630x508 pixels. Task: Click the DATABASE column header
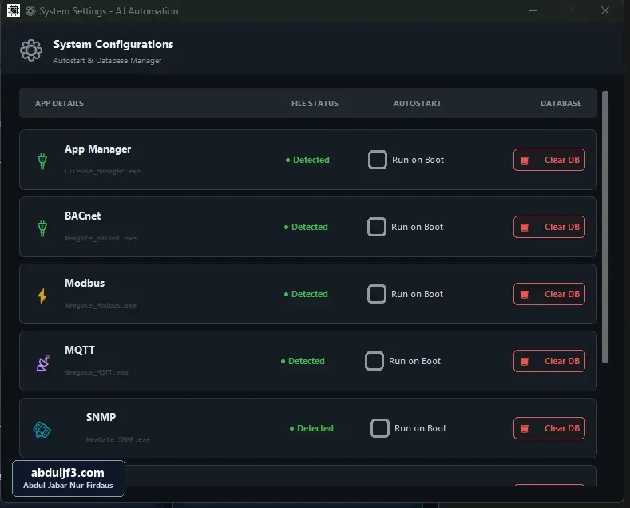pos(561,103)
